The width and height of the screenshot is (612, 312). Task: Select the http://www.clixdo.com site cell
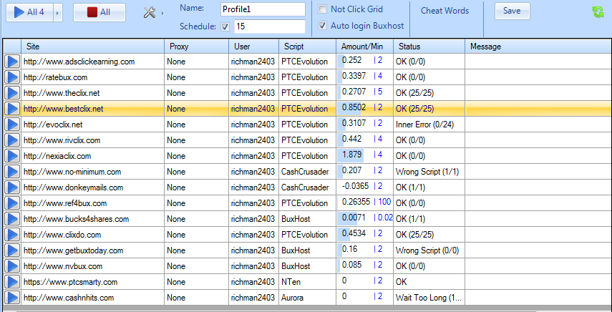point(92,235)
